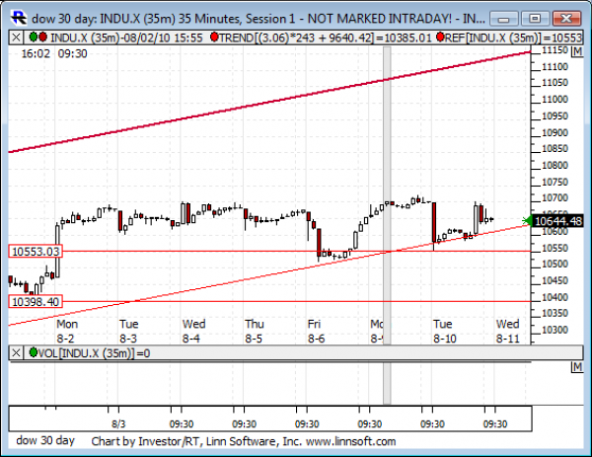Click the Tue 8-10 date label

(444, 332)
